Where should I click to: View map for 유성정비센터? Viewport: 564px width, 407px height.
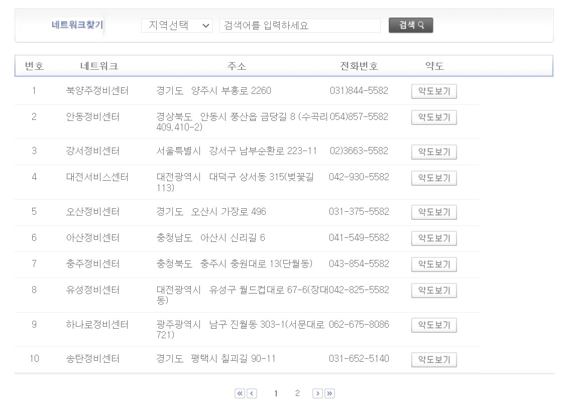[x=434, y=291]
